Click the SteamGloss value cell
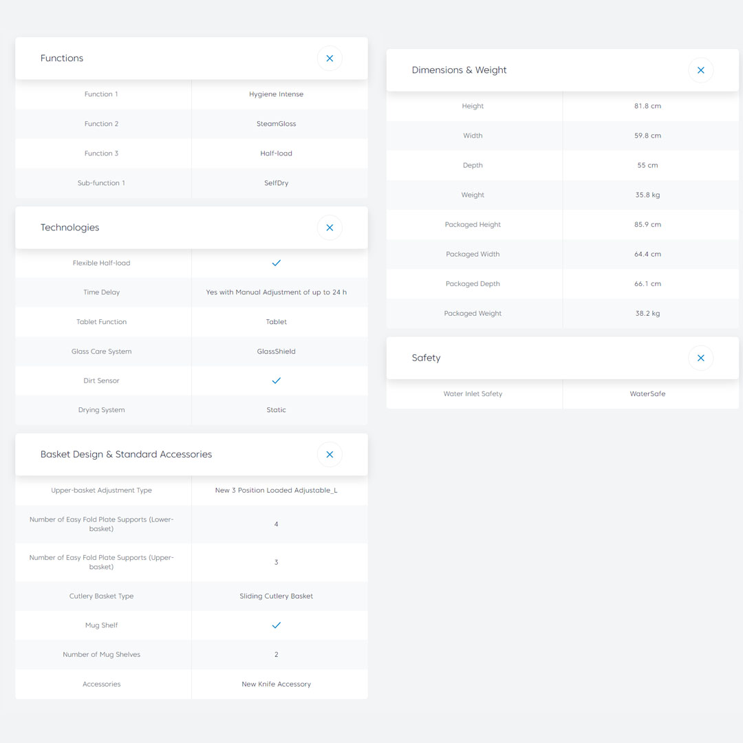The height and width of the screenshot is (743, 743). coord(276,124)
